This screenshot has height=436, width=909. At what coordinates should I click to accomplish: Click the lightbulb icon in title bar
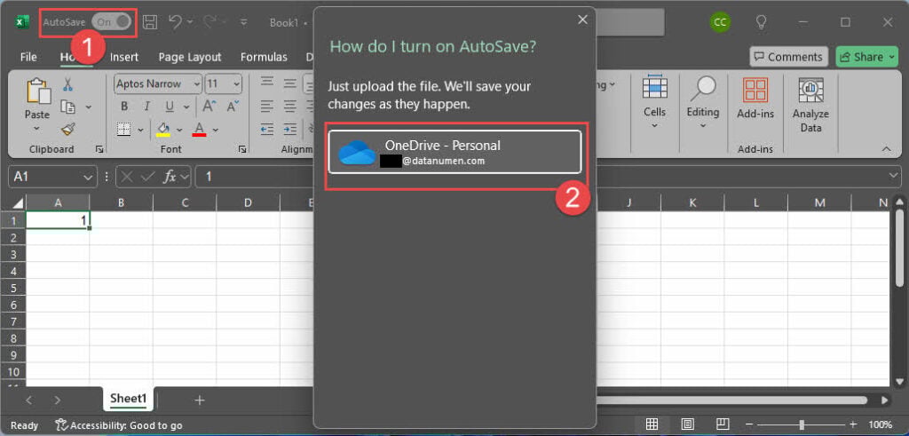[x=761, y=21]
